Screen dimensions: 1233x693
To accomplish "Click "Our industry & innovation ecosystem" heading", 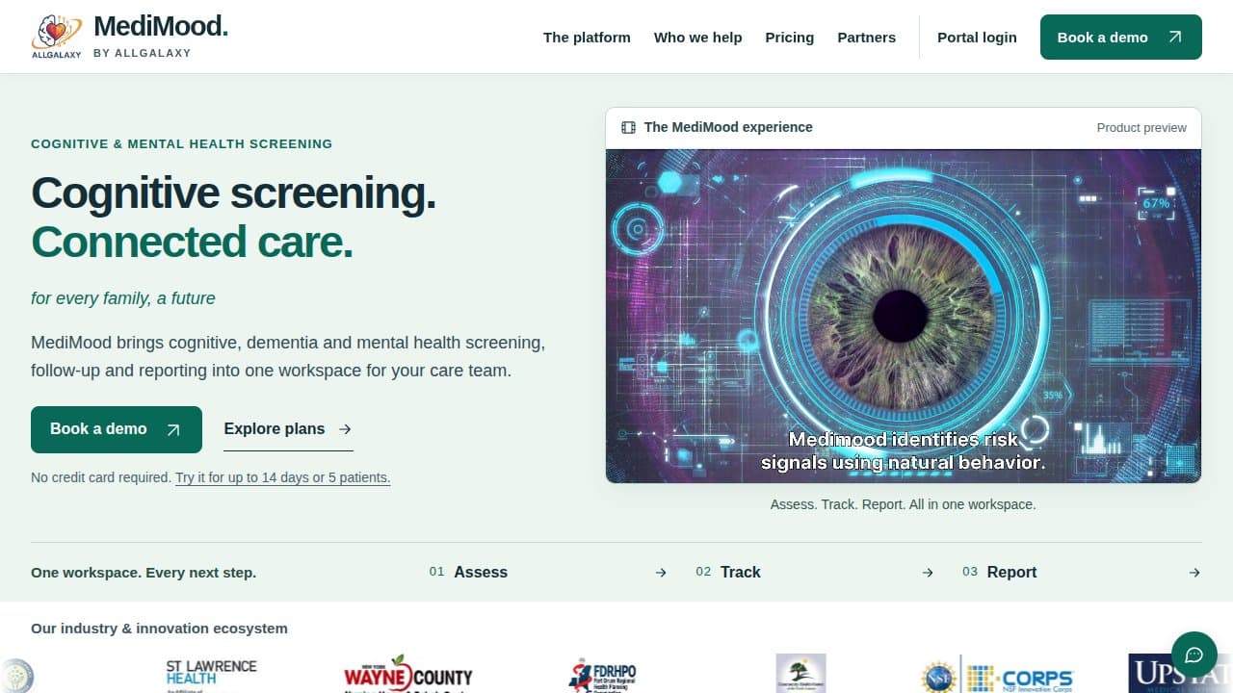I will (159, 629).
